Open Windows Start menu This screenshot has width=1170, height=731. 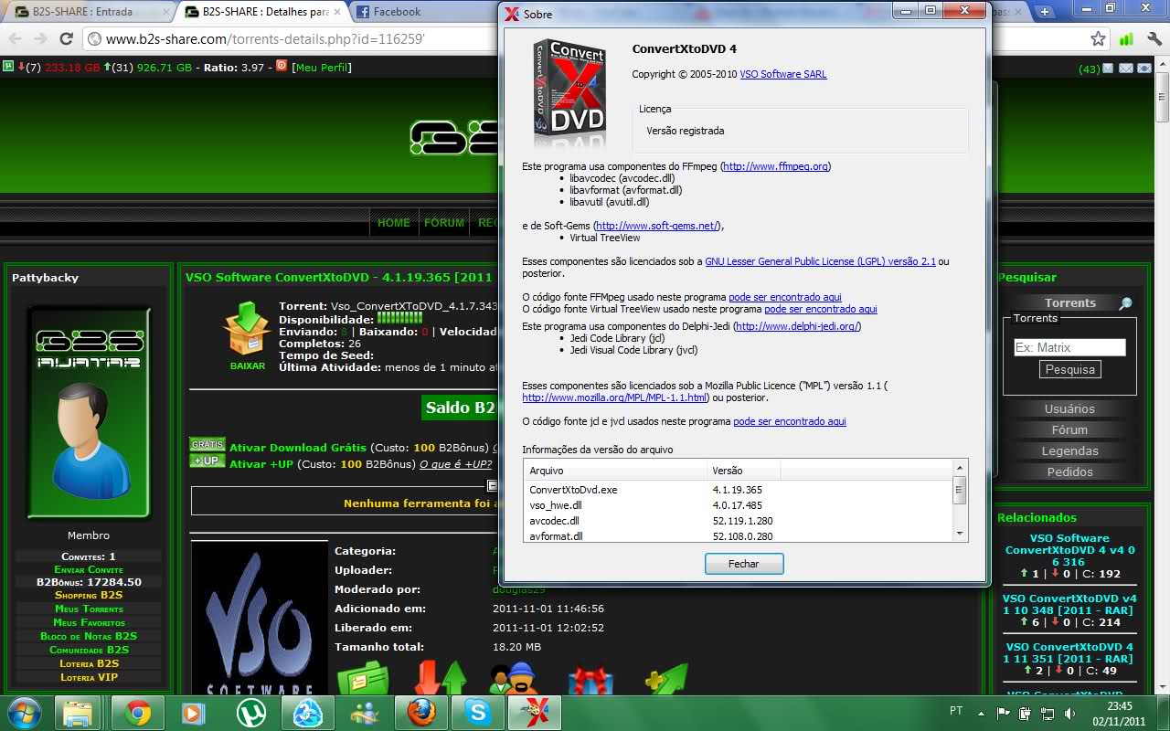(24, 713)
